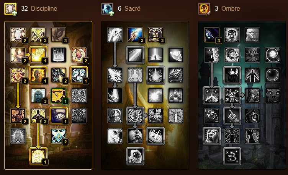Click Power Word: Barrier talent at Discipline bottom
This screenshot has width=288, height=175.
coord(38,156)
